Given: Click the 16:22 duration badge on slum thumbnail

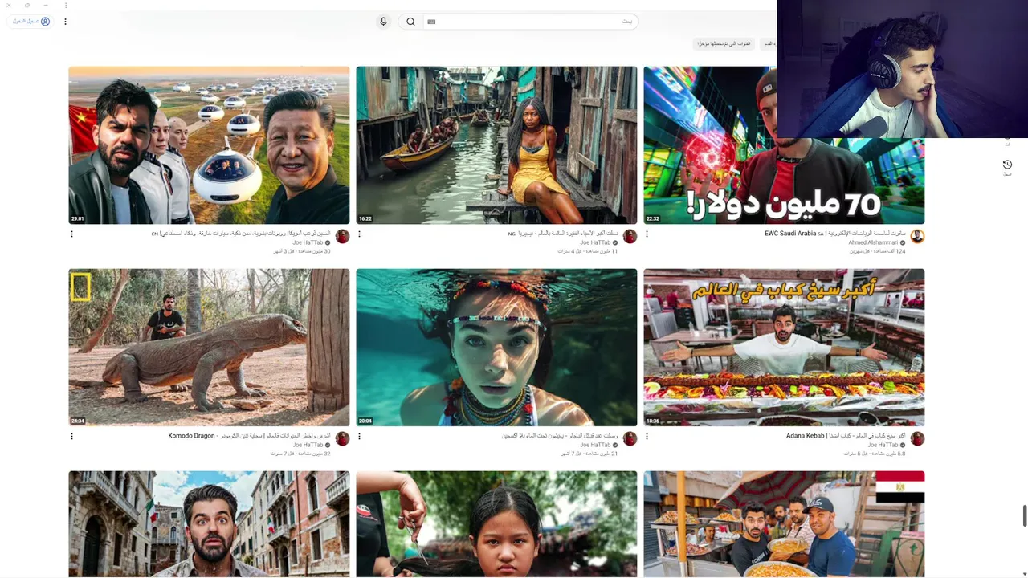Looking at the screenshot, I should pos(365,218).
